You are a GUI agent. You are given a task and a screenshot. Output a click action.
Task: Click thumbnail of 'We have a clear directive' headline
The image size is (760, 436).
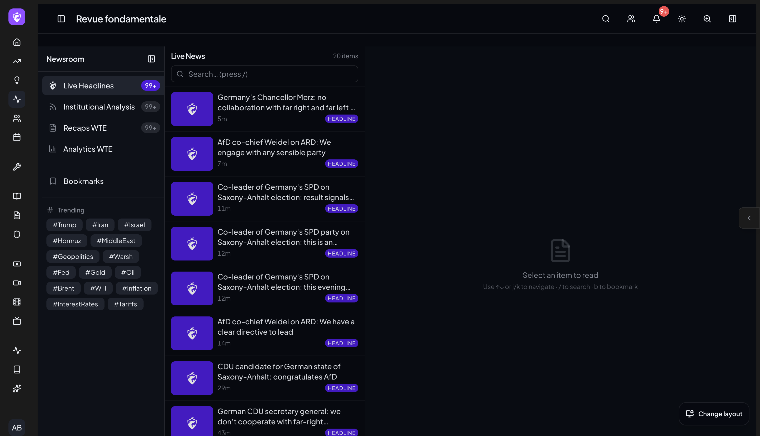pyautogui.click(x=192, y=333)
